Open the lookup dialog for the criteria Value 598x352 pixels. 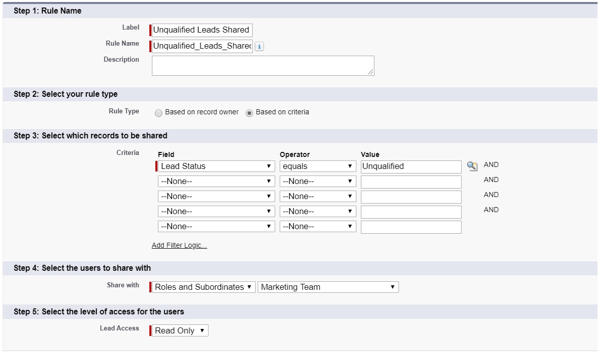pos(471,165)
